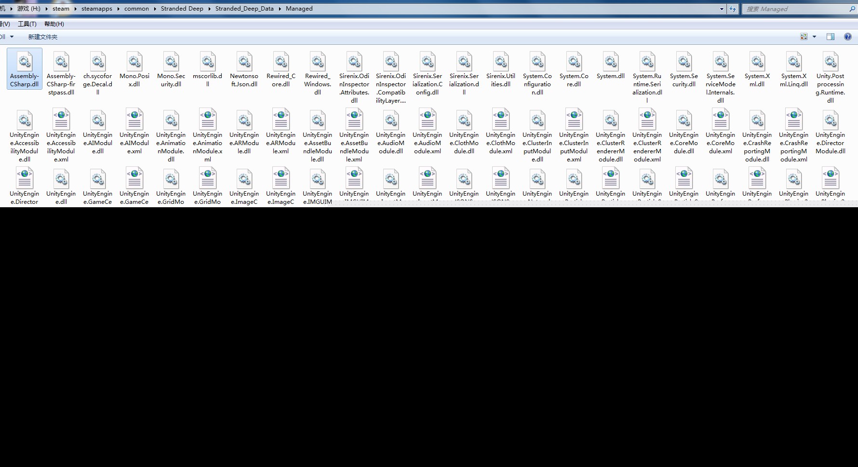858x467 pixels.
Task: Expand subfolders arrow after Stranded Deep
Action: tap(210, 9)
